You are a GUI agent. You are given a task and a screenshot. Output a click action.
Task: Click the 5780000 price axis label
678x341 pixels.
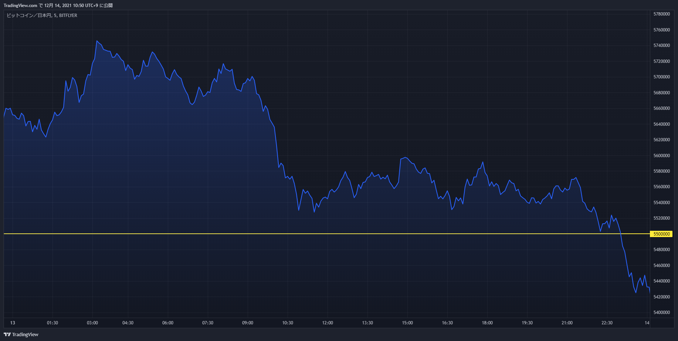(x=662, y=14)
